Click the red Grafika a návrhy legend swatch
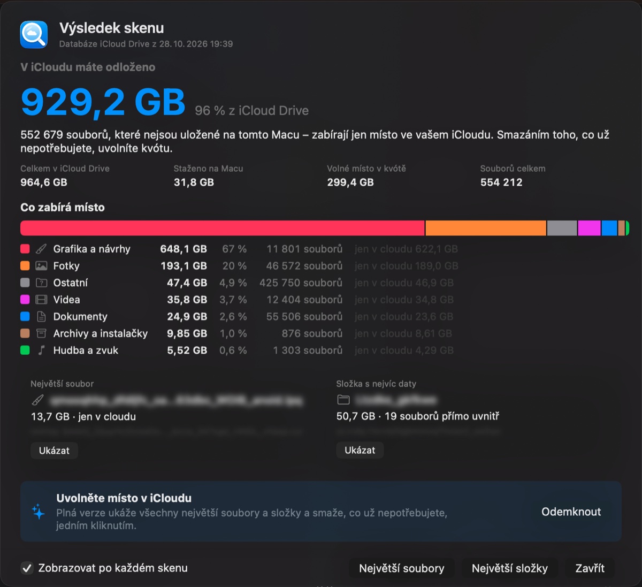Screen dimensions: 642x587 click(x=25, y=249)
